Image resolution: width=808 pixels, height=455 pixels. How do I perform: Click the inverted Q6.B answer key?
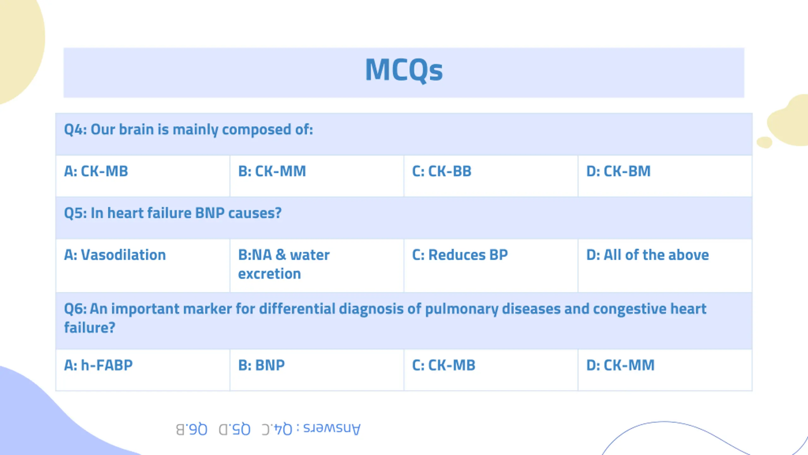click(192, 429)
